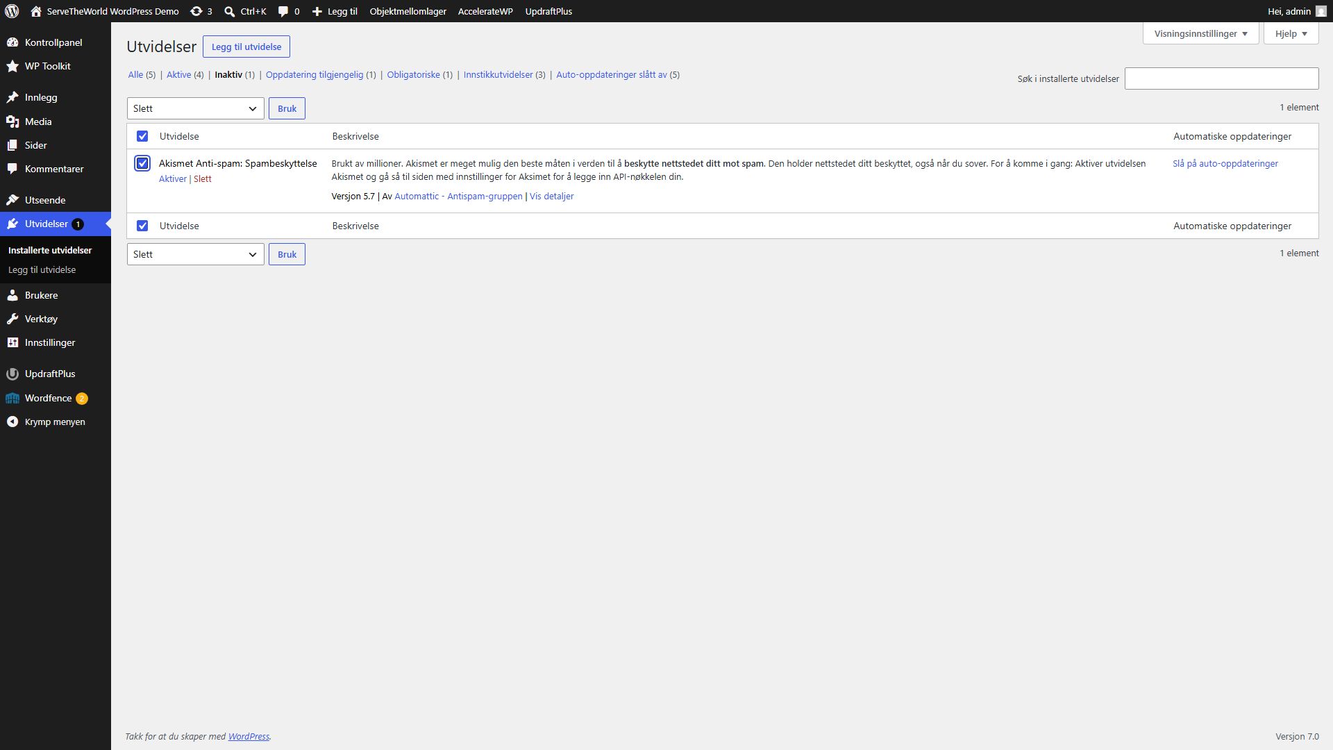Click the UpdraftPlus sidebar icon
Screen dimensions: 1333x750
[12, 374]
